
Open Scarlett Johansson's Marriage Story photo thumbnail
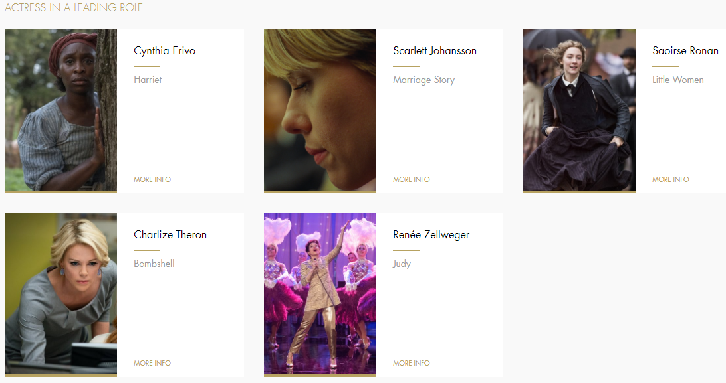(x=320, y=111)
